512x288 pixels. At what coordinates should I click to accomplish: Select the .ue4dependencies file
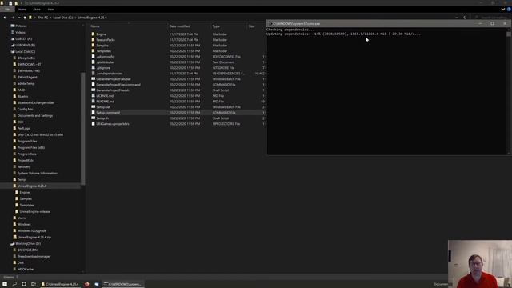tap(110, 74)
